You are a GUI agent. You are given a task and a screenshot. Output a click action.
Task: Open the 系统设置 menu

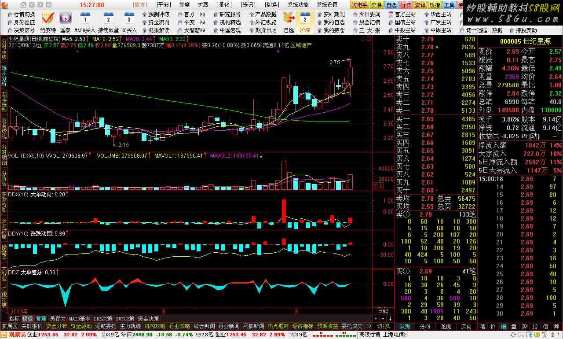tap(327, 5)
